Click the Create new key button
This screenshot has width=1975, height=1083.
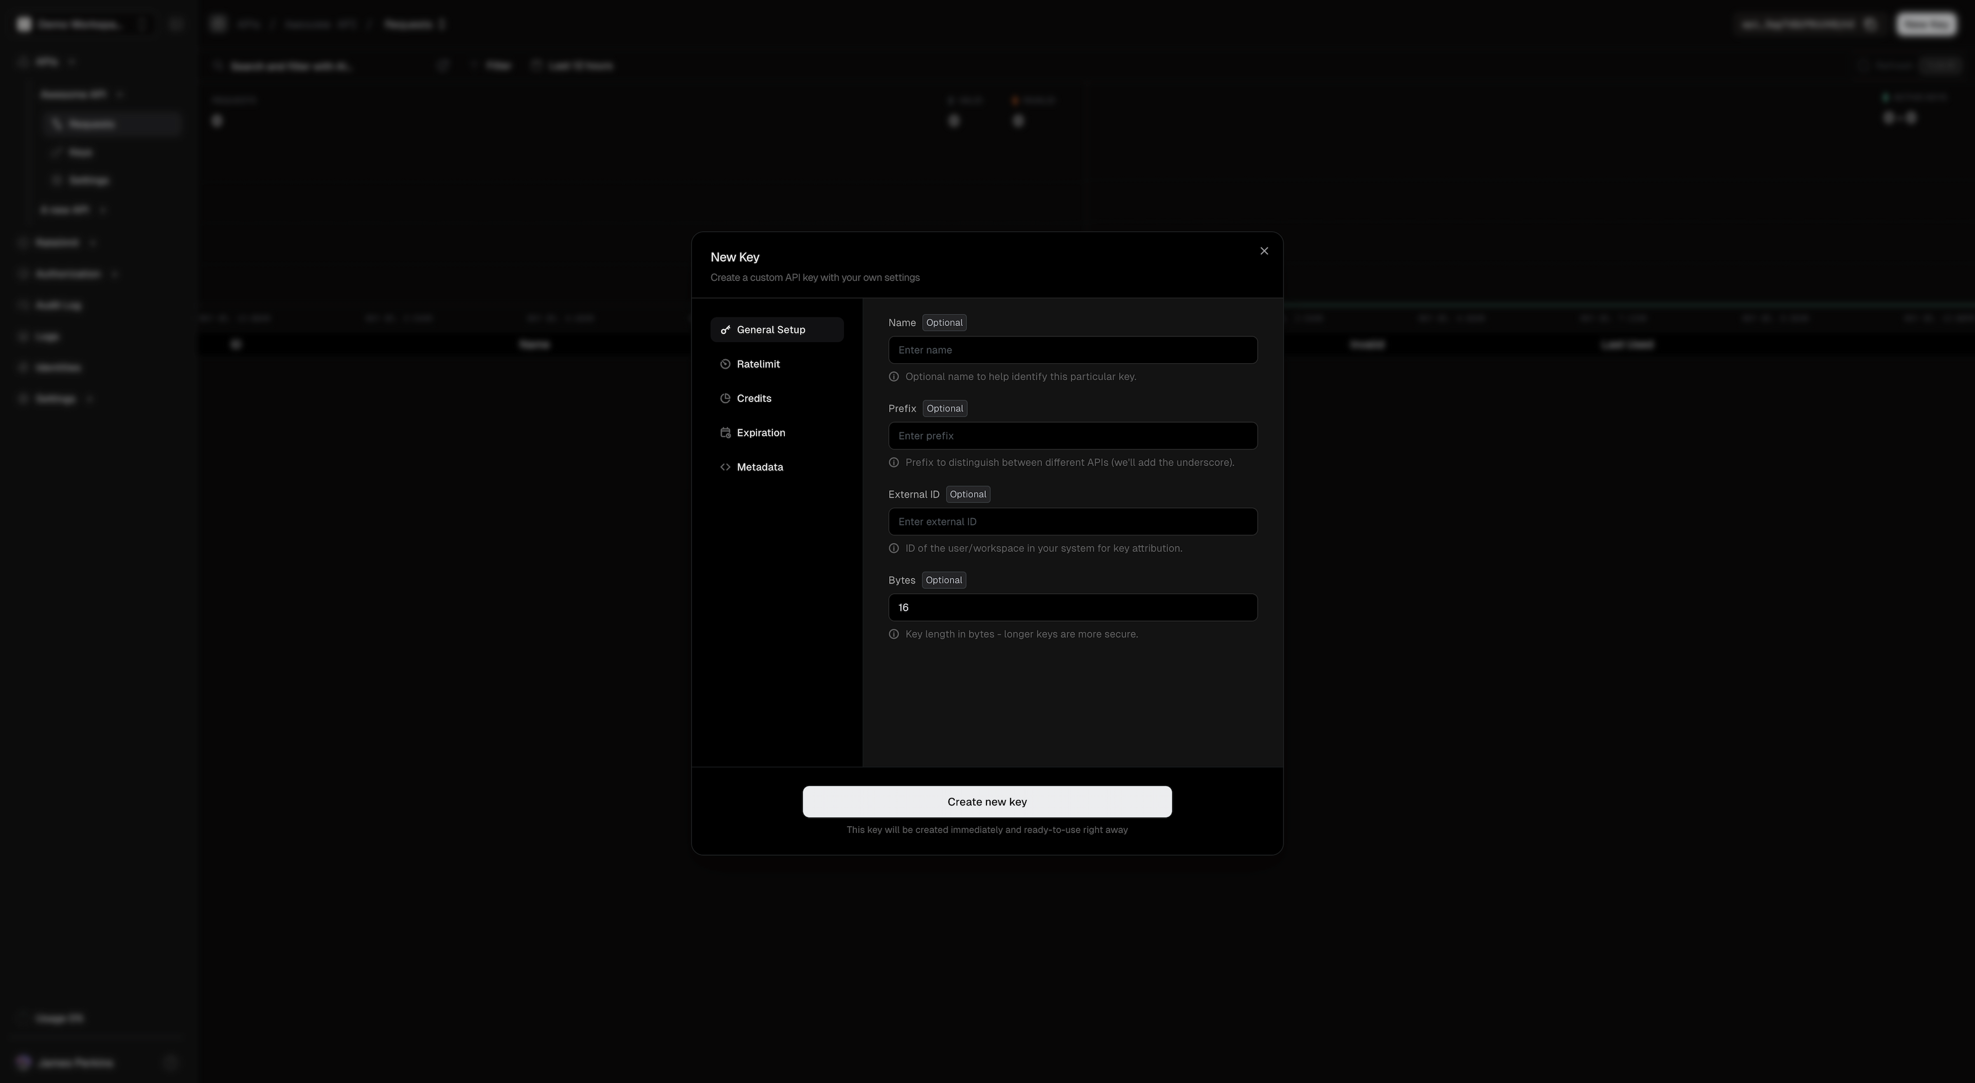coord(987,802)
